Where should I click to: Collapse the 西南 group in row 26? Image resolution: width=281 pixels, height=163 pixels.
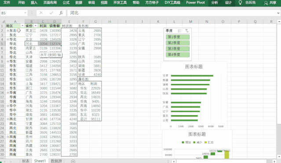point(8,137)
